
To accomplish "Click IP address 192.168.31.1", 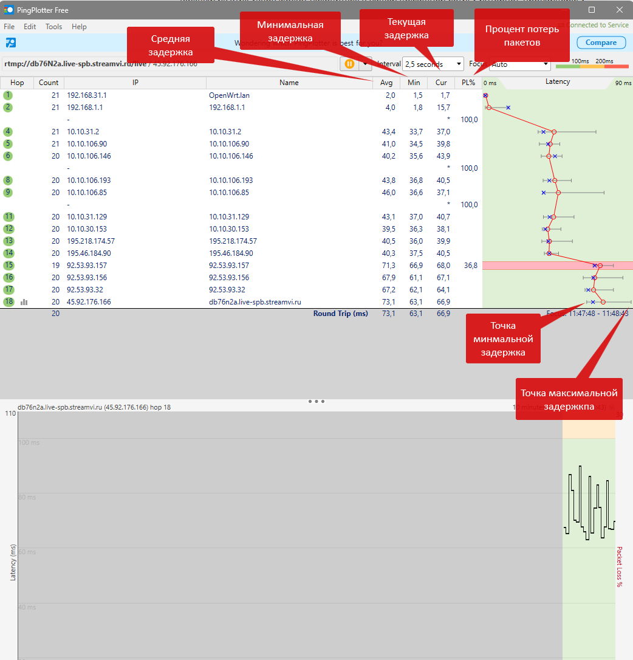I will (87, 95).
